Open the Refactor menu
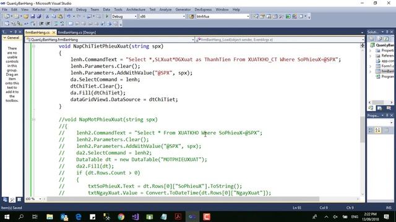This screenshot has width=396, height=222. 39,10
